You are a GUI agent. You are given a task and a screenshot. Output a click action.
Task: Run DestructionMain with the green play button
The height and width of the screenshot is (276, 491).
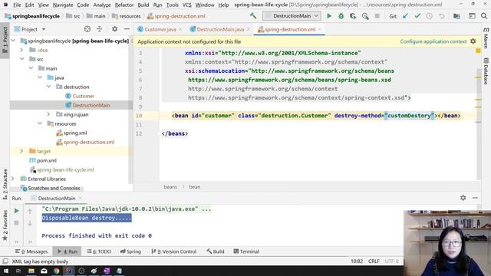(x=329, y=16)
